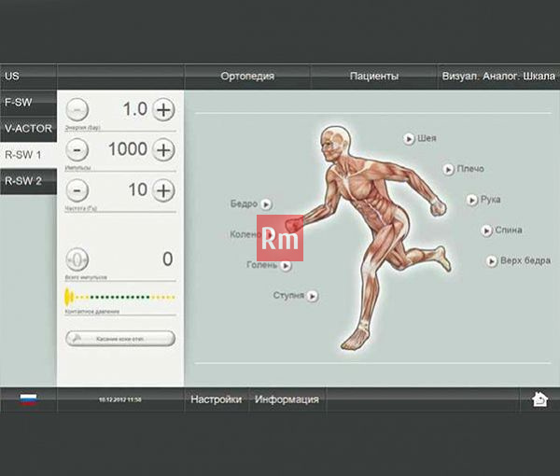Click the total impulses count 0
The image size is (560, 476).
click(x=167, y=259)
